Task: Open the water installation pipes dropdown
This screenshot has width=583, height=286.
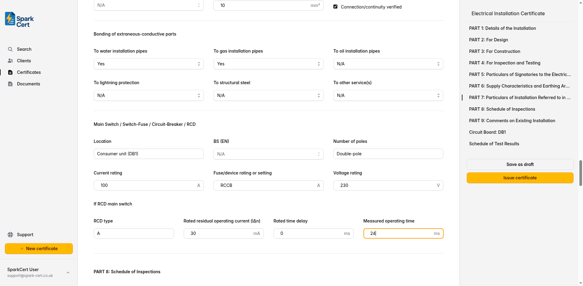Action: 148,64
